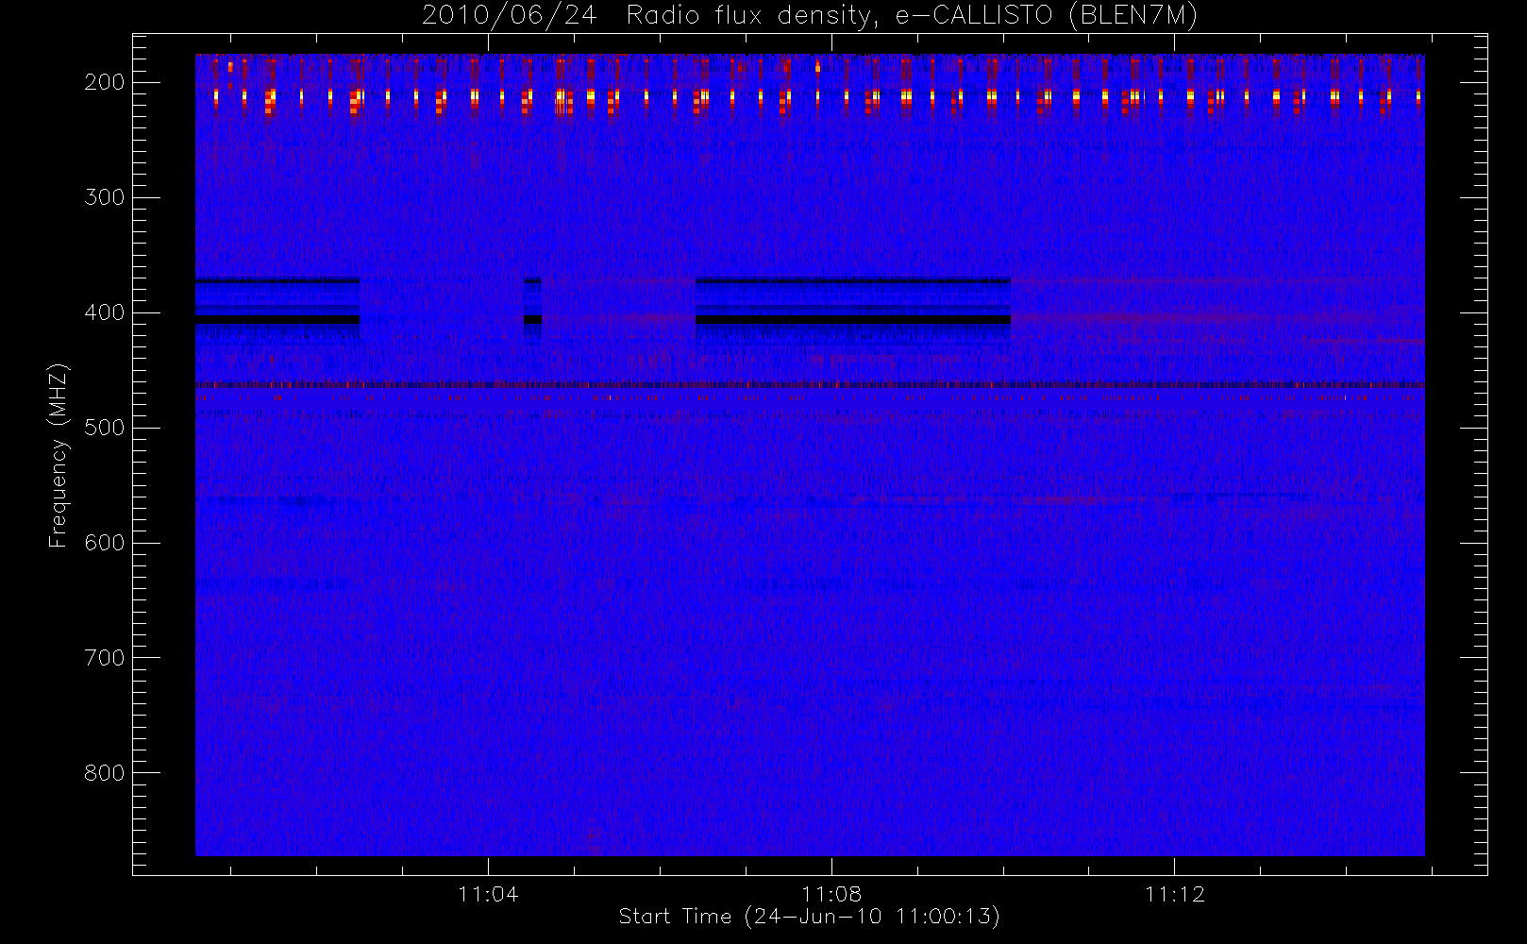Click the 500 frequency tick label
The width and height of the screenshot is (1527, 944).
(104, 428)
